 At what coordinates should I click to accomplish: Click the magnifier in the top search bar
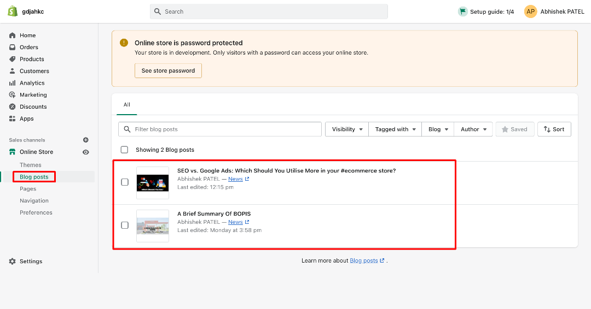158,11
